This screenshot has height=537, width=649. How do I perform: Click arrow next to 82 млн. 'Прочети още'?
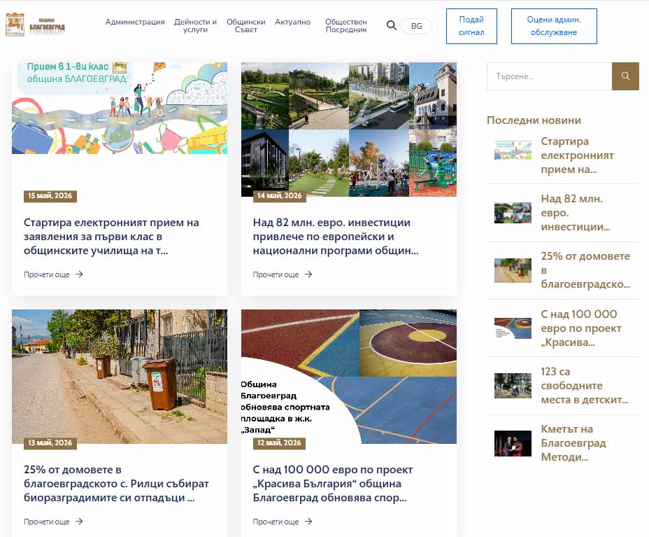point(309,274)
